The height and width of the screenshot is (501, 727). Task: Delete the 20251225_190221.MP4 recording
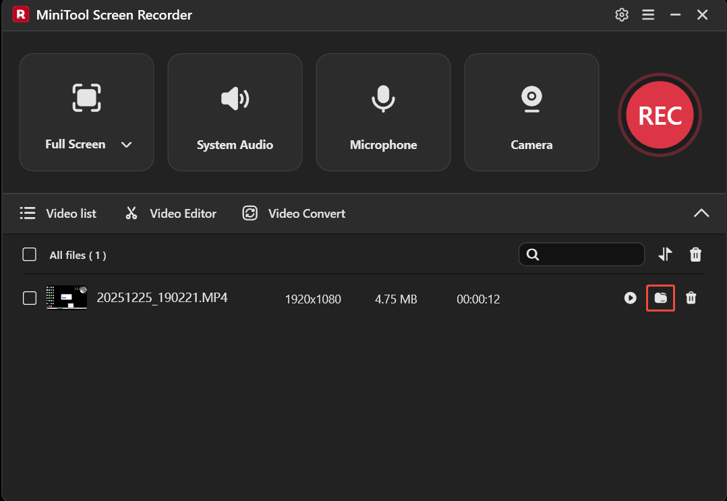[x=691, y=298]
